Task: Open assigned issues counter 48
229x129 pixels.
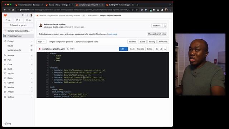Action: tap(8, 20)
